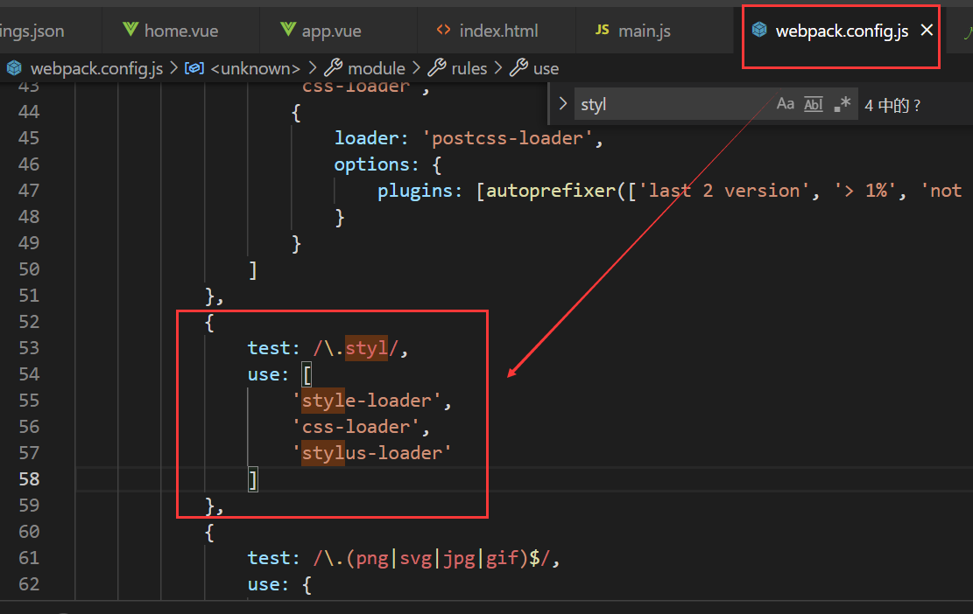
Task: Click the options key on line 46
Action: pyautogui.click(x=372, y=164)
